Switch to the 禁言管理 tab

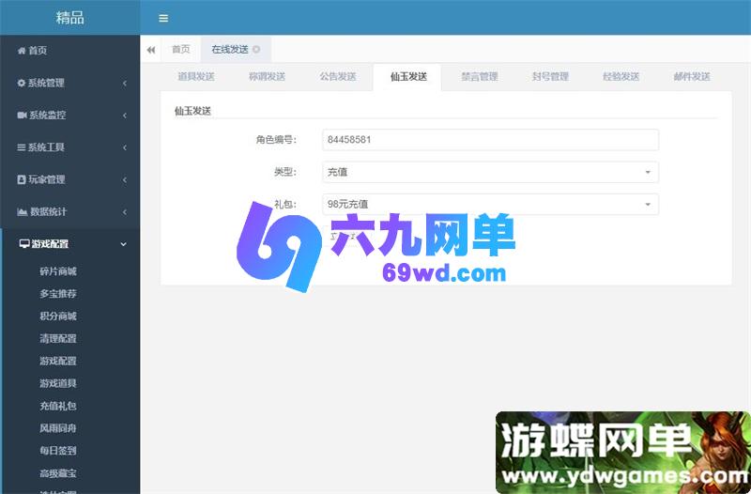pos(480,77)
